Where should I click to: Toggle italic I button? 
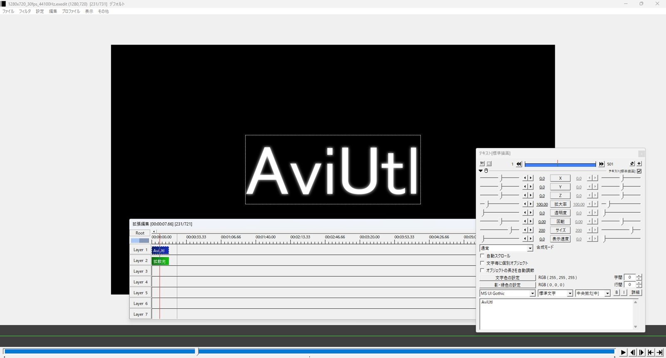[x=624, y=293]
